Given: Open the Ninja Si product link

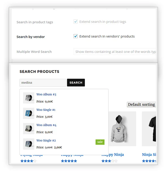Looking at the screenshot, I should (x=149, y=155).
